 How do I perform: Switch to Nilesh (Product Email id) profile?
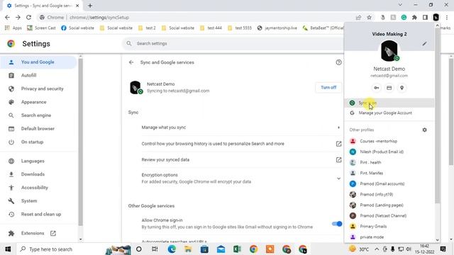[389, 152]
